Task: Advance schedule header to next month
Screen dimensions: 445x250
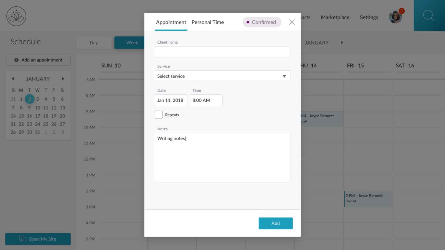Action: point(342,43)
